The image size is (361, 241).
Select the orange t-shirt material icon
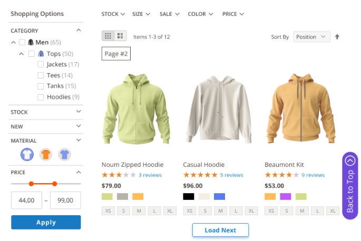point(46,154)
